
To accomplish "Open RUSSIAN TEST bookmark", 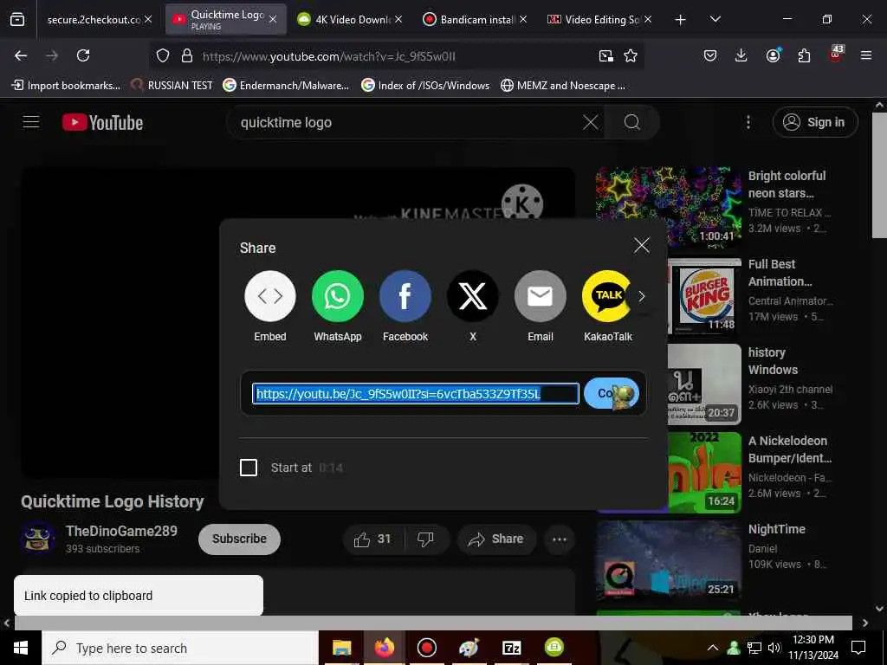I will [172, 86].
